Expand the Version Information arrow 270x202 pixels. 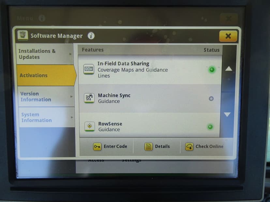coord(71,97)
